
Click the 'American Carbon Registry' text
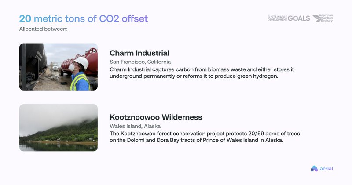326,18
